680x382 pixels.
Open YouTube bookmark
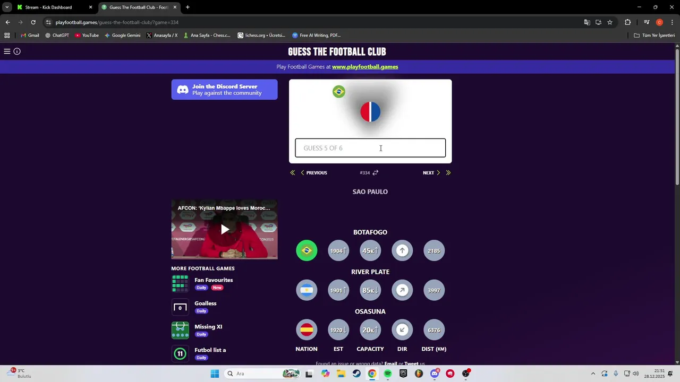click(x=87, y=36)
